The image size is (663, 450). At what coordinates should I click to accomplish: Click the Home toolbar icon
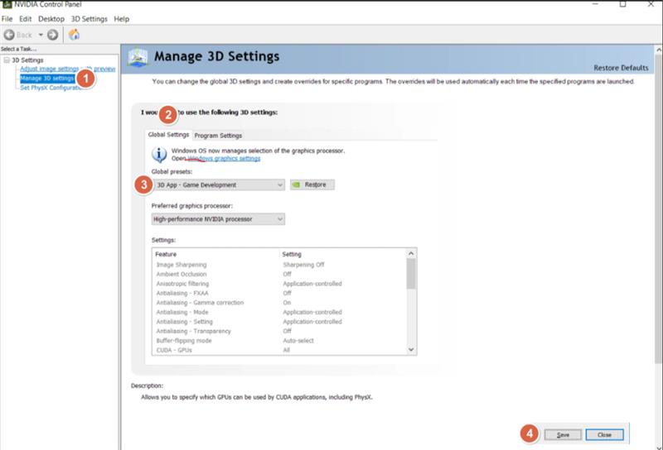click(x=74, y=35)
